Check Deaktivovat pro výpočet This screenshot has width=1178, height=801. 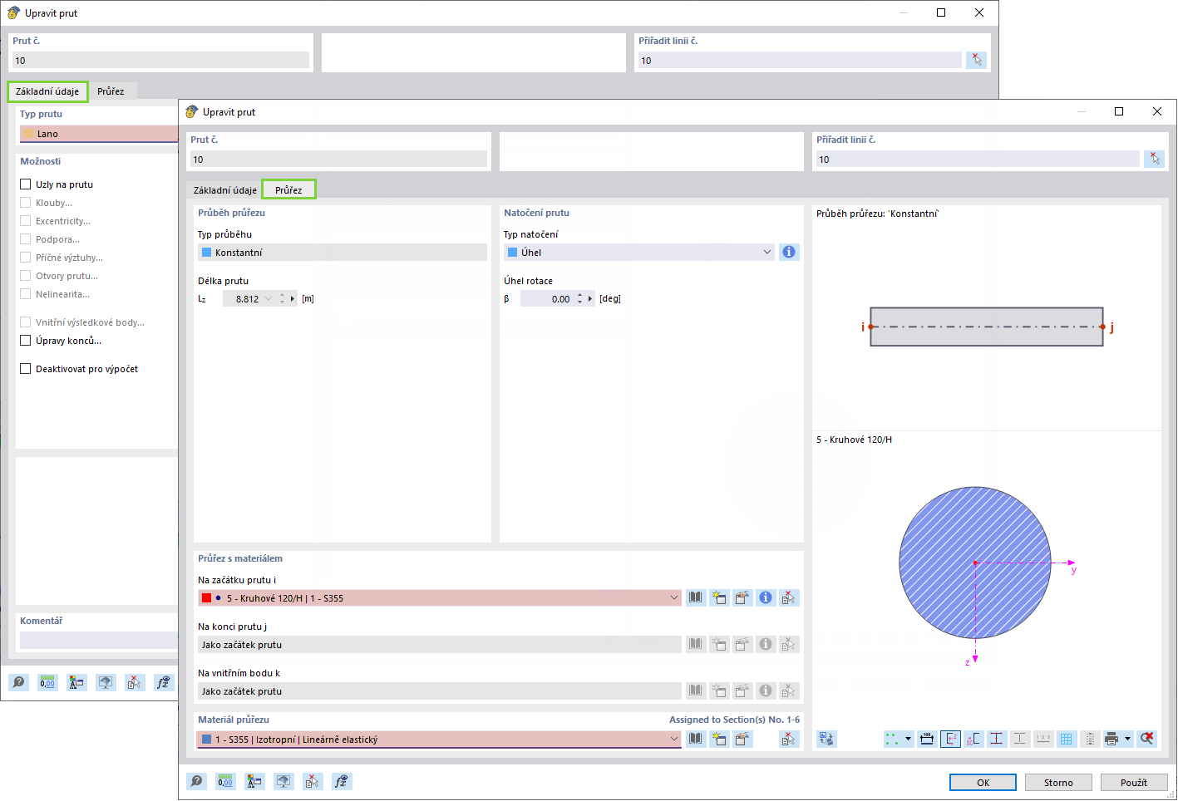tap(26, 369)
